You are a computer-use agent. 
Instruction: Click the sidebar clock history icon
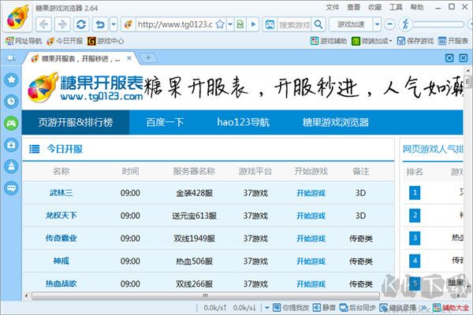11,102
